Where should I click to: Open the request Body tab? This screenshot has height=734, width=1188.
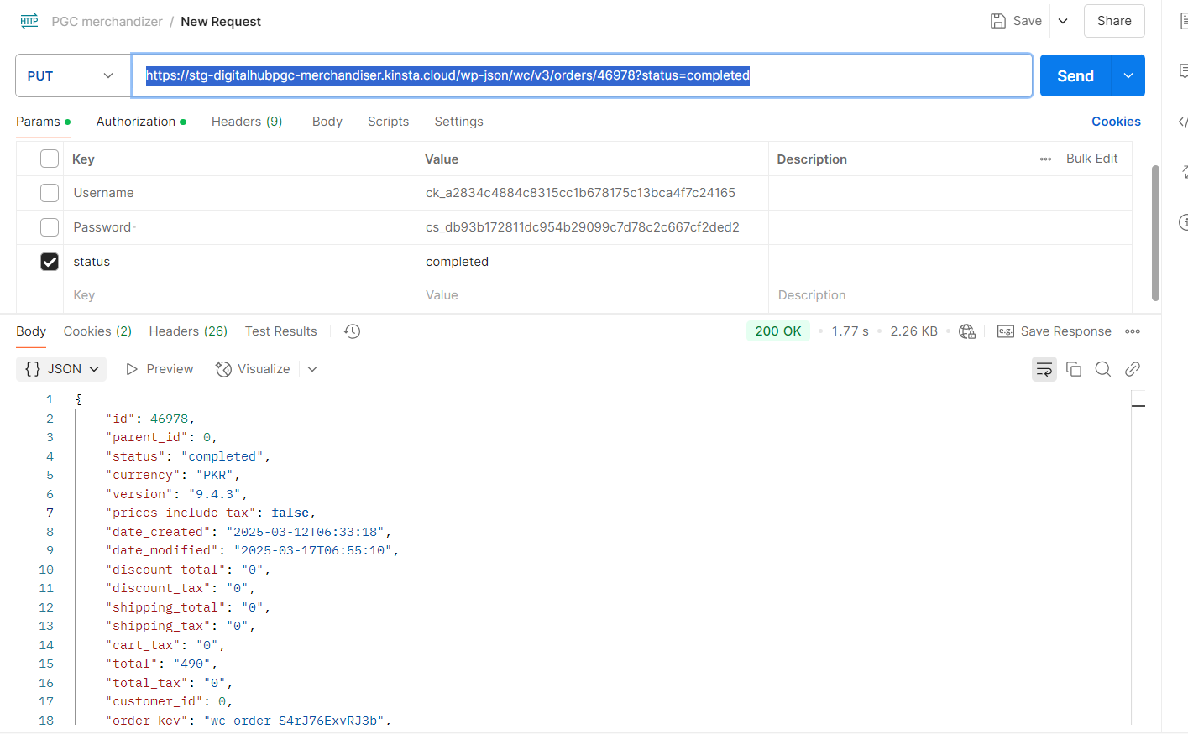[327, 122]
